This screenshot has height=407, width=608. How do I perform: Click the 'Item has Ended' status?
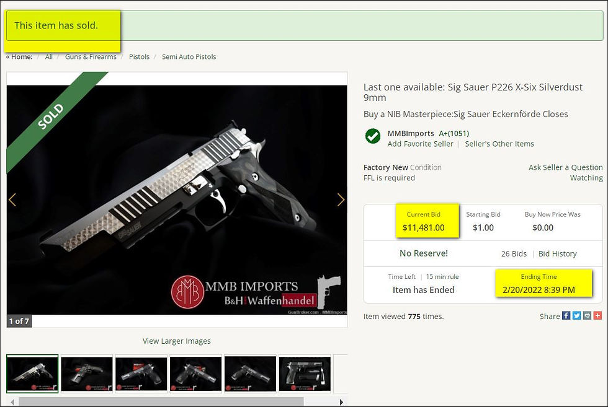pos(423,290)
